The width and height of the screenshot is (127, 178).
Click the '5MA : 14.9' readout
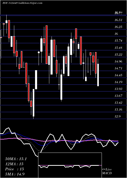pyautogui.click(x=15, y=174)
